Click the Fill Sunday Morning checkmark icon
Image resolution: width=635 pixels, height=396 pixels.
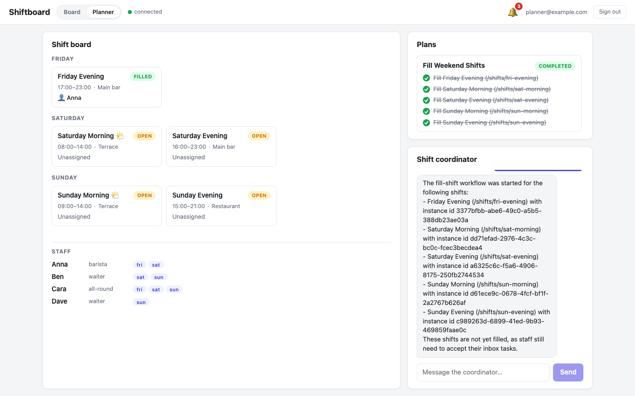[x=426, y=111]
